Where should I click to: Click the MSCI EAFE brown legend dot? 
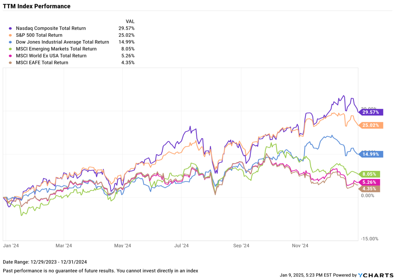pyautogui.click(x=10, y=63)
